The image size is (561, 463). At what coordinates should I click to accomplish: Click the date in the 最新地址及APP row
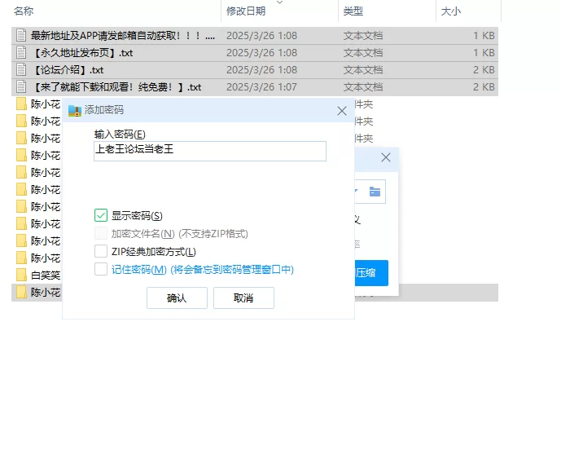[x=261, y=35]
